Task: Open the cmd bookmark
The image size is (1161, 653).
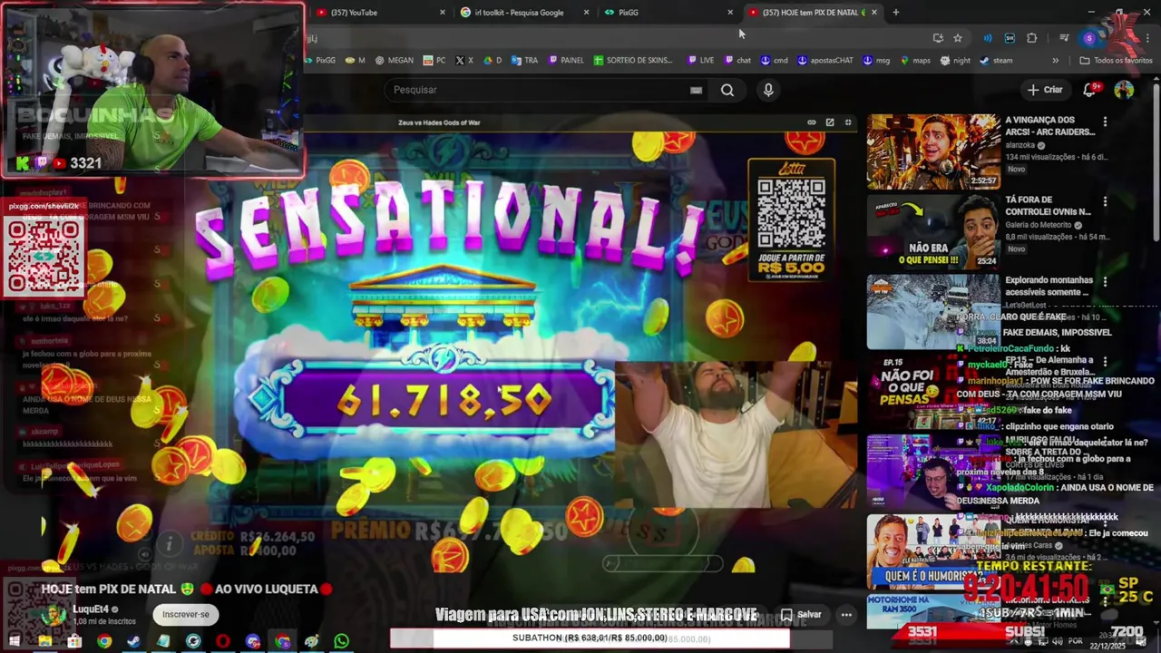Action: click(x=774, y=61)
